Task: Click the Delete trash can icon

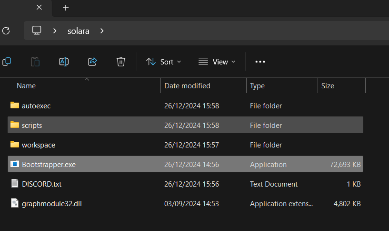Action: [121, 62]
